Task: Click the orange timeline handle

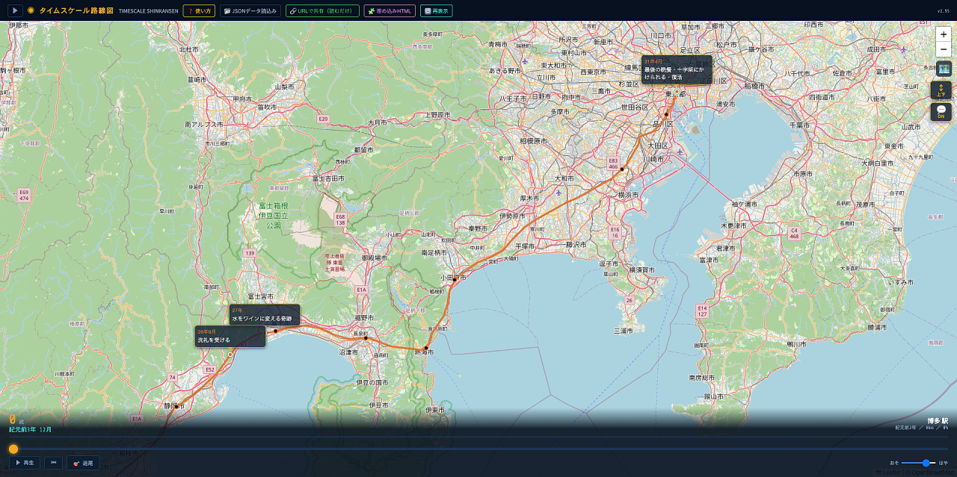Action: [x=13, y=449]
